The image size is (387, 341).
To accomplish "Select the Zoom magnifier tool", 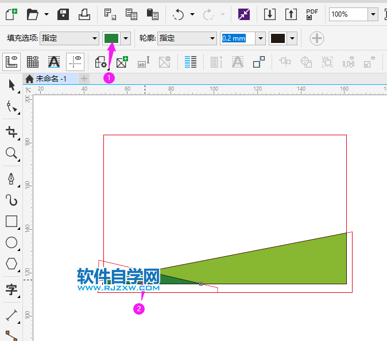I will coord(11,153).
